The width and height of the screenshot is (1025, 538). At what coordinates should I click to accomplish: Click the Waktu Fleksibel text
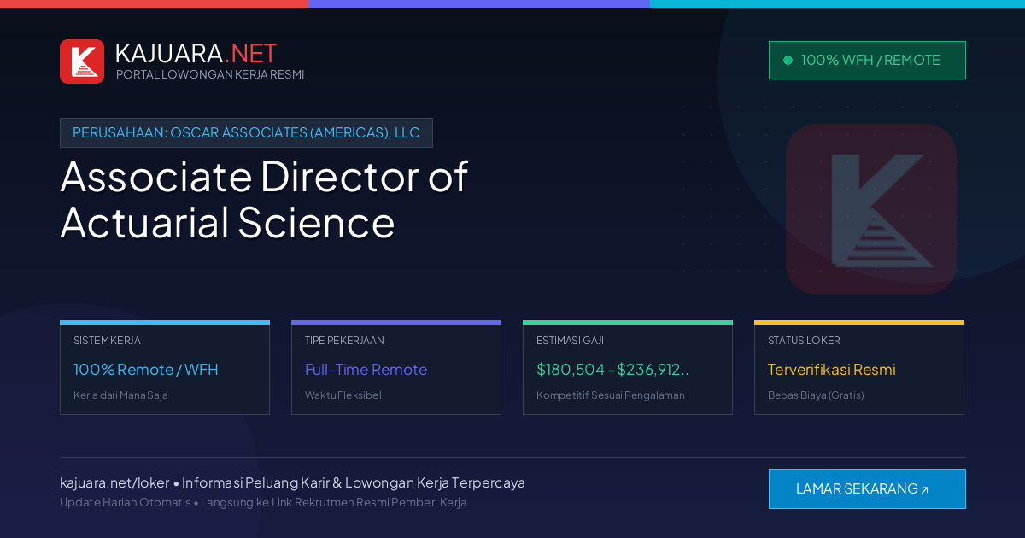point(343,395)
